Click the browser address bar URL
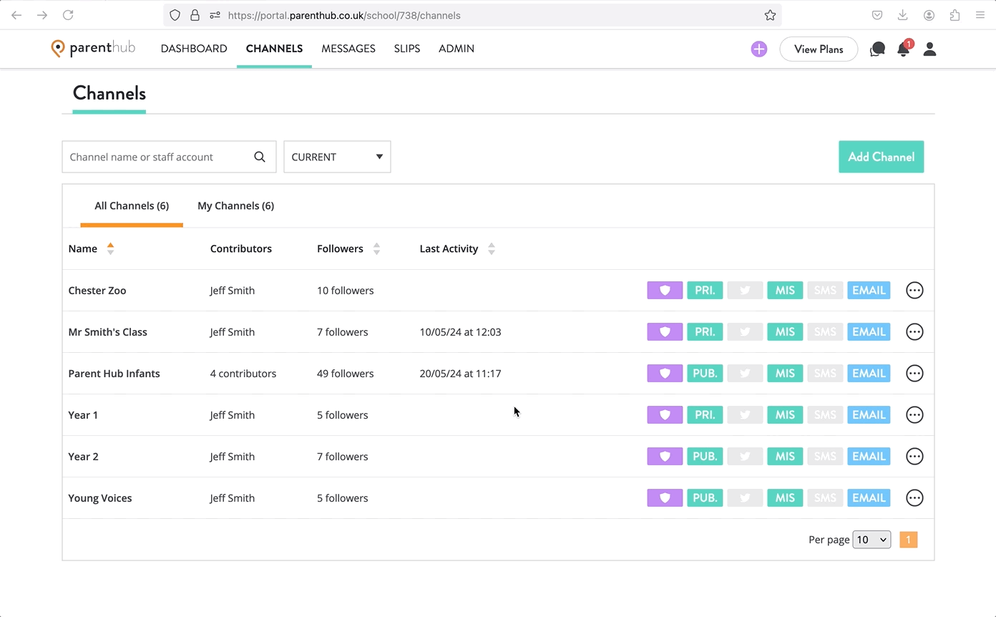 point(344,15)
